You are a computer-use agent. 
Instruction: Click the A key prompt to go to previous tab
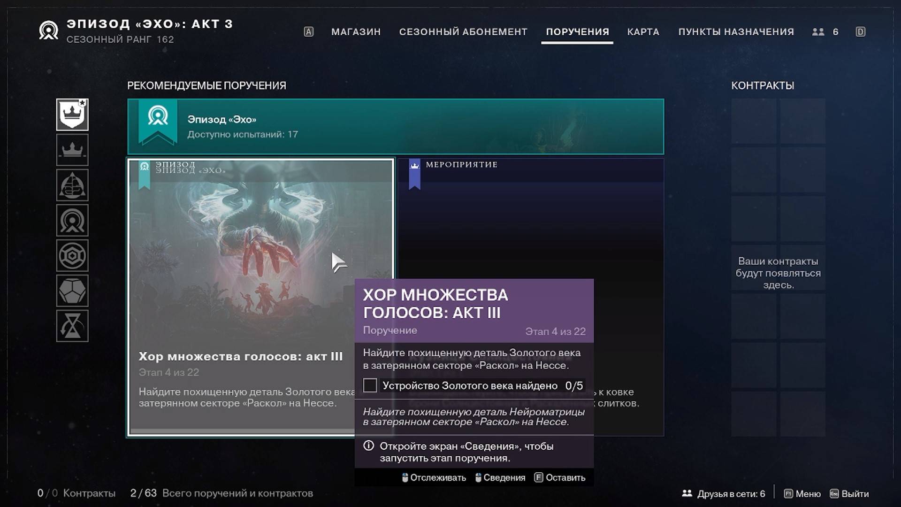tap(308, 32)
